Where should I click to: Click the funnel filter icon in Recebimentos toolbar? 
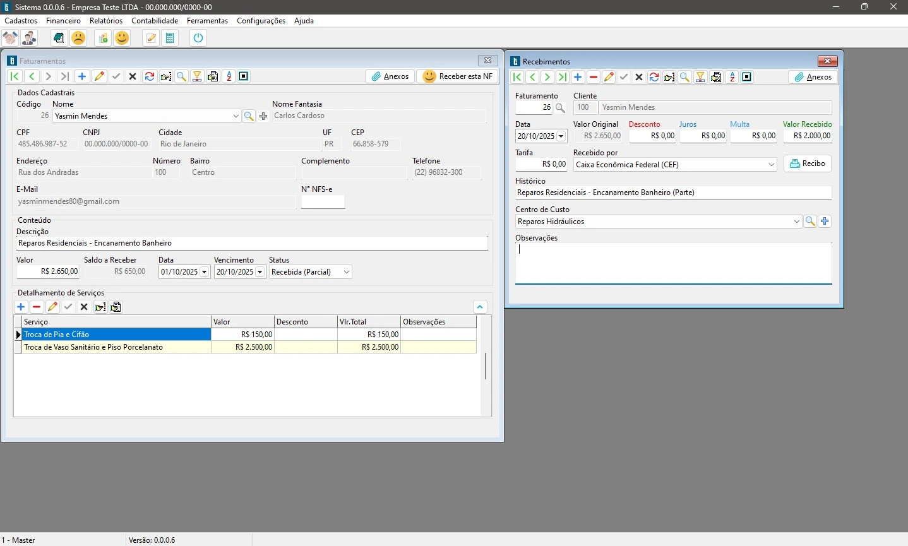click(x=700, y=77)
